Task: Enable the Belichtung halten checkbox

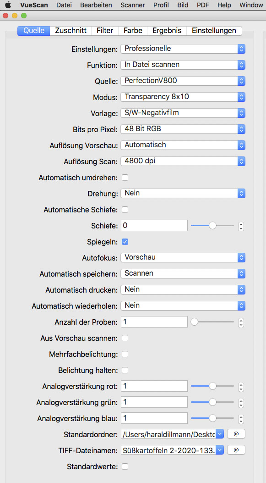Action: (x=125, y=370)
